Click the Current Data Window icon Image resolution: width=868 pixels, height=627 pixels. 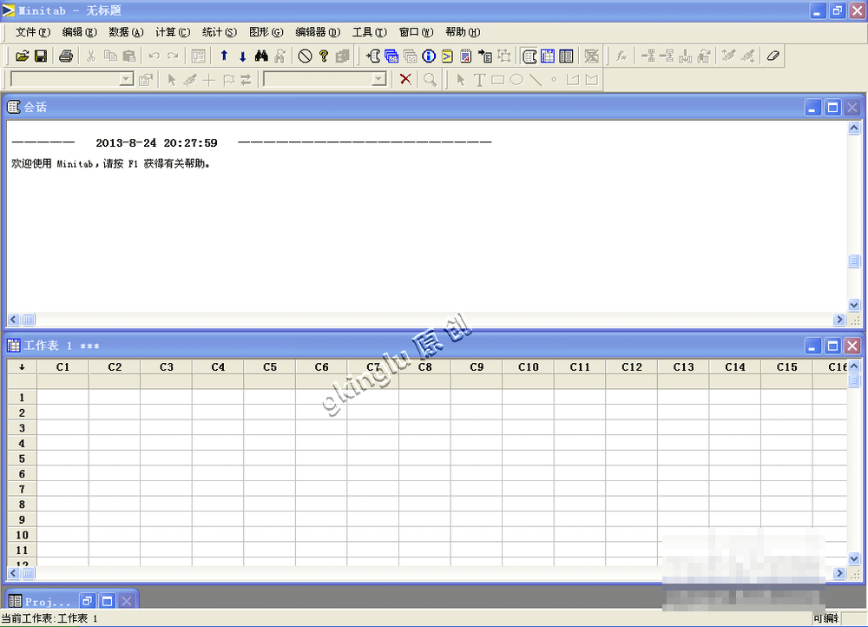pyautogui.click(x=548, y=56)
